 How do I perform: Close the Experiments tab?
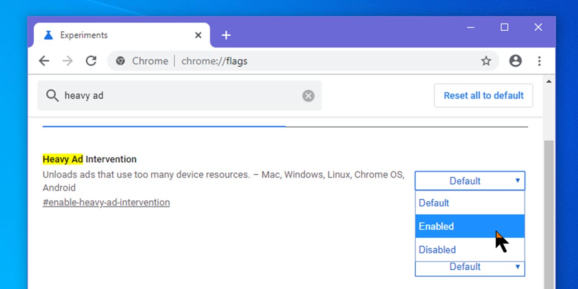pos(198,36)
